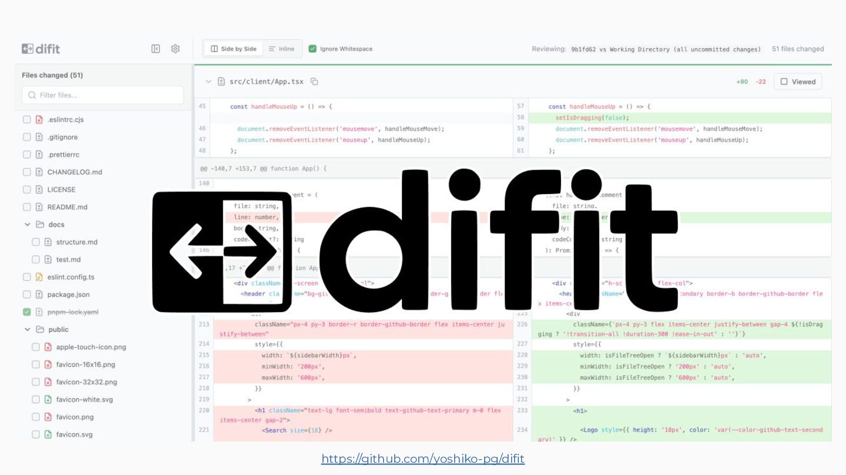Open settings gear in difit header
Viewport: 846px width, 475px height.
pyautogui.click(x=175, y=49)
